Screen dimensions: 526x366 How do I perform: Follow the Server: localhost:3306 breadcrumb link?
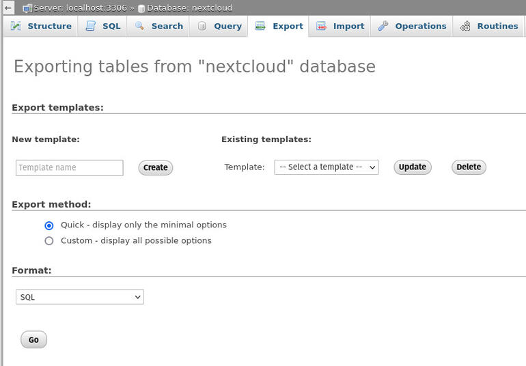click(80, 8)
